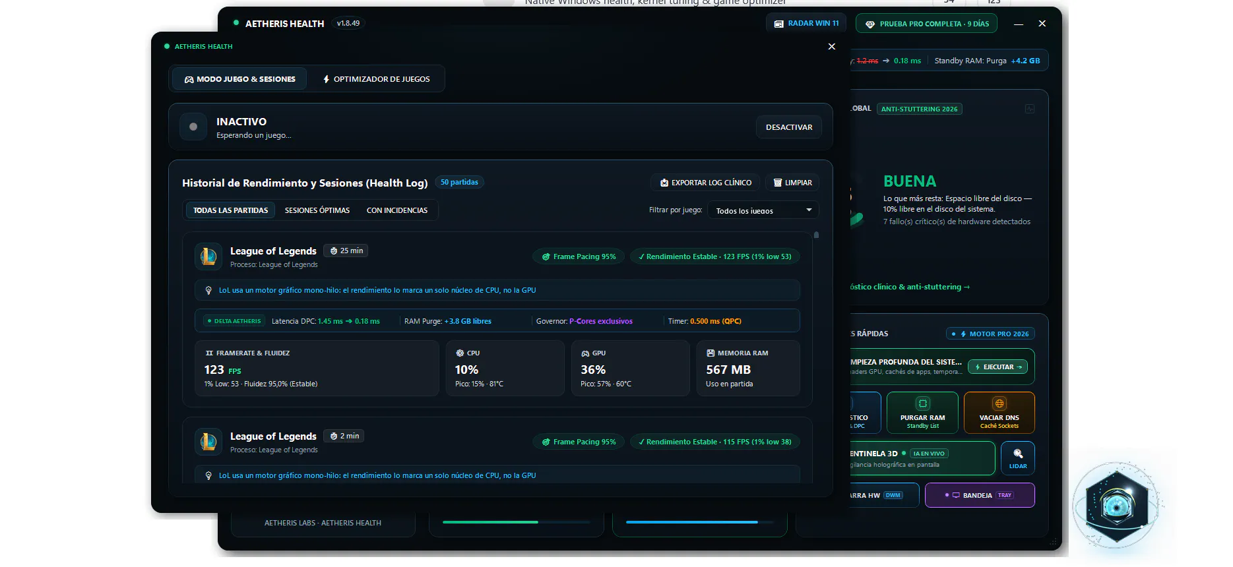Open clinical diagnostic & anti-stuttering link
This screenshot has height=567, width=1233.
point(910,287)
